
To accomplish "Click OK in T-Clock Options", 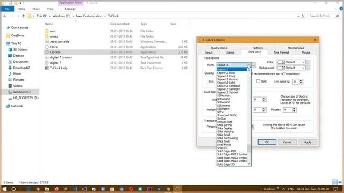I will point(267,142).
